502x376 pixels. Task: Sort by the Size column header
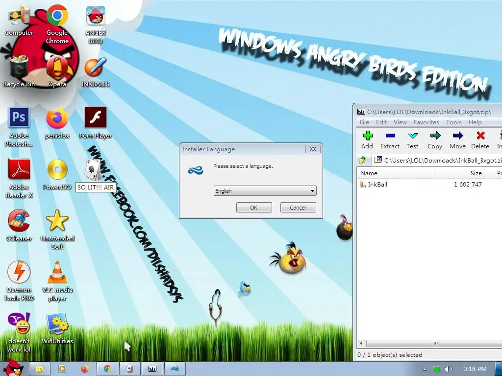(460, 173)
